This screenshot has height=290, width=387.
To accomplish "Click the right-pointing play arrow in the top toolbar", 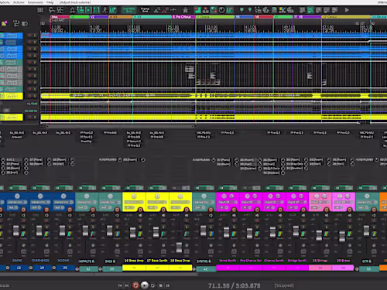I will 347,10.
